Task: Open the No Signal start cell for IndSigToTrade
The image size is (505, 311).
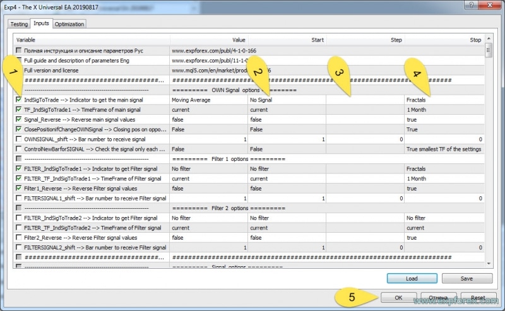Action: (287, 100)
